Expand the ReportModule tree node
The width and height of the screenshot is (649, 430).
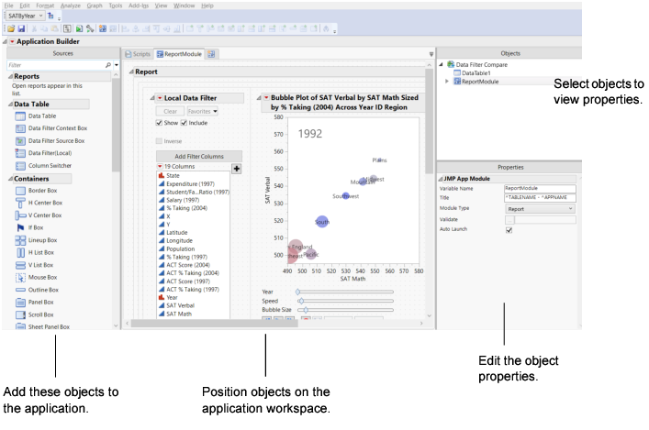tap(446, 81)
